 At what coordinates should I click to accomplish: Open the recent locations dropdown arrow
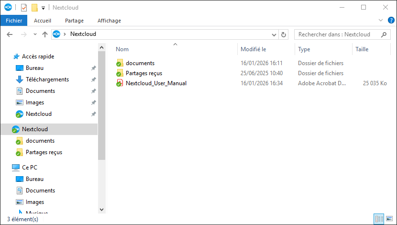pyautogui.click(x=35, y=34)
